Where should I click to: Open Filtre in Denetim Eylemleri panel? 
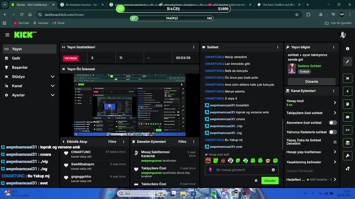182,142
